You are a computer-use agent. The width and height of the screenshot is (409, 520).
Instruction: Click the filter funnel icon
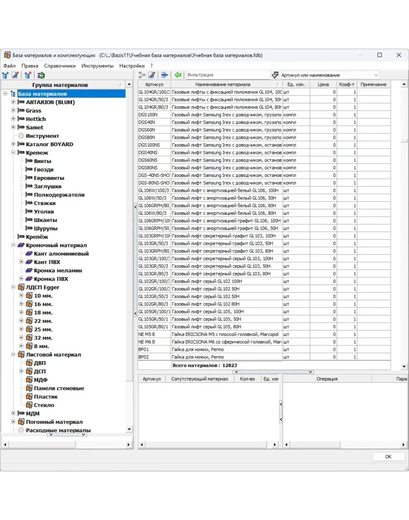[x=275, y=75]
